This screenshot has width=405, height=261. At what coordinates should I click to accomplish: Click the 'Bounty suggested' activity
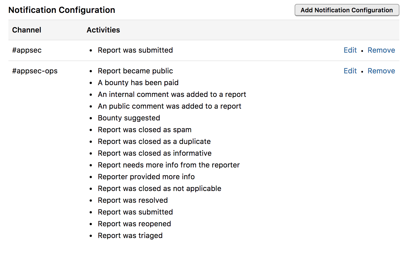click(129, 118)
